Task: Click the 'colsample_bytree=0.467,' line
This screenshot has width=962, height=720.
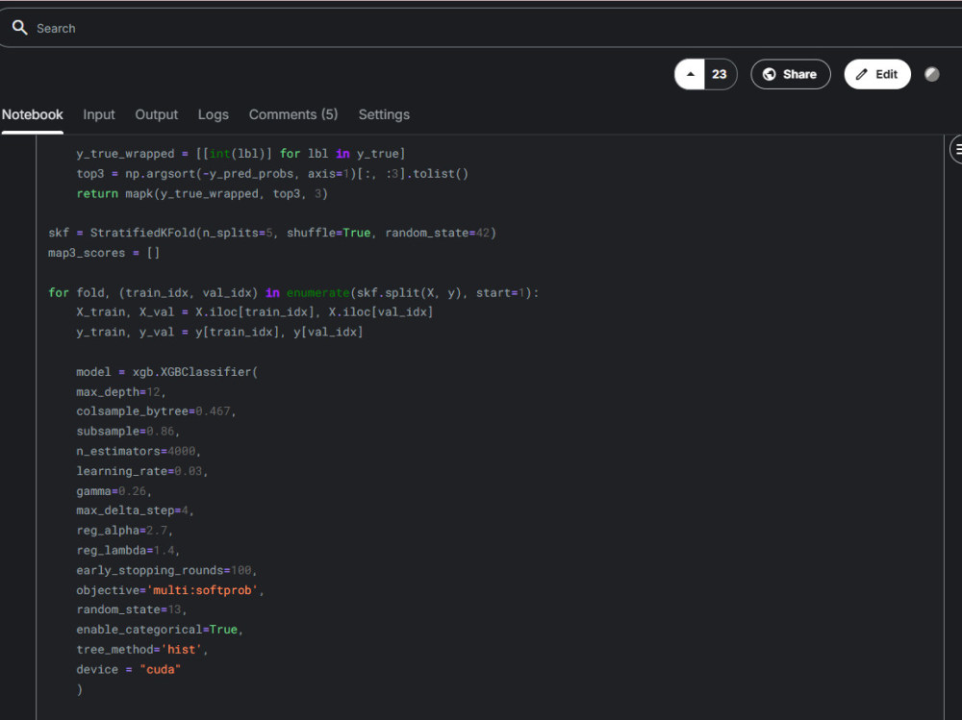Action: pyautogui.click(x=156, y=411)
